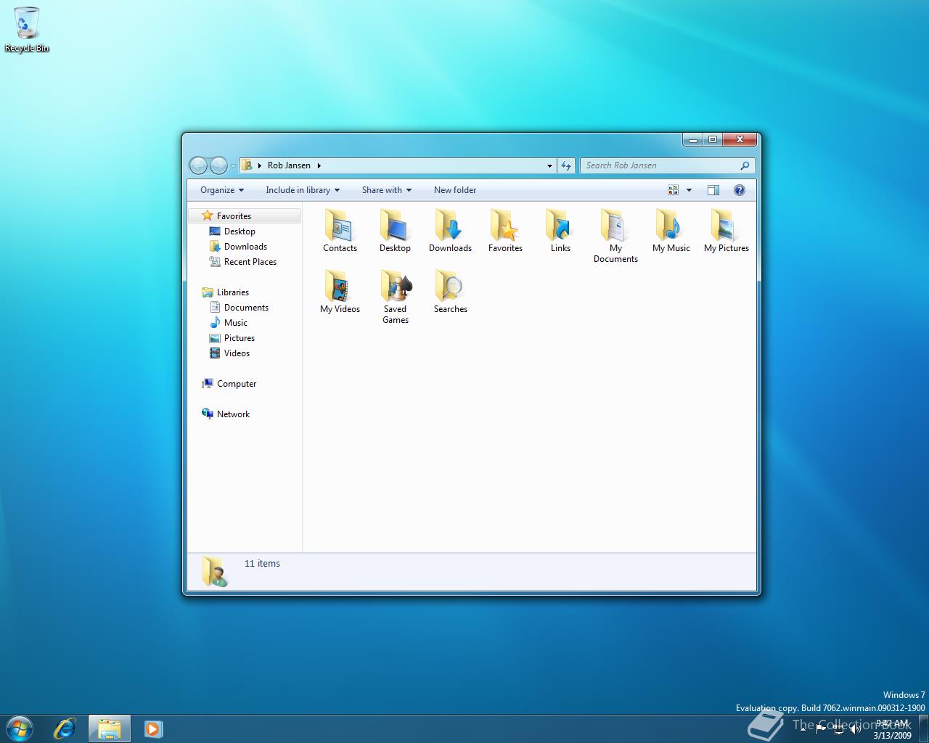Toggle the preview pane button
Image resolution: width=929 pixels, height=743 pixels.
pos(713,190)
